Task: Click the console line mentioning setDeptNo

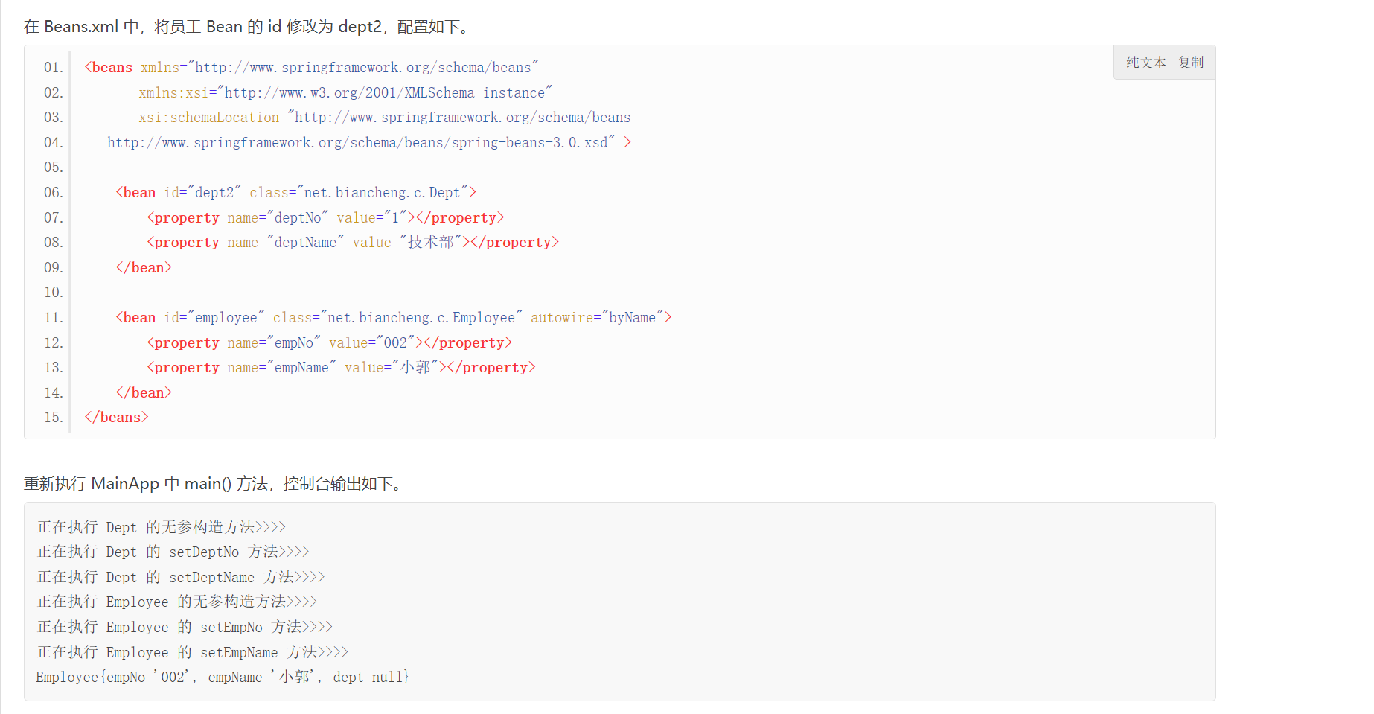Action: [173, 552]
